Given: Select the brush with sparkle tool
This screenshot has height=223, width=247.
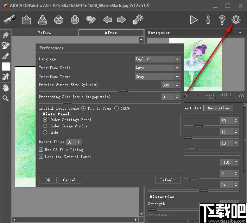Looking at the screenshot, I should (6, 77).
